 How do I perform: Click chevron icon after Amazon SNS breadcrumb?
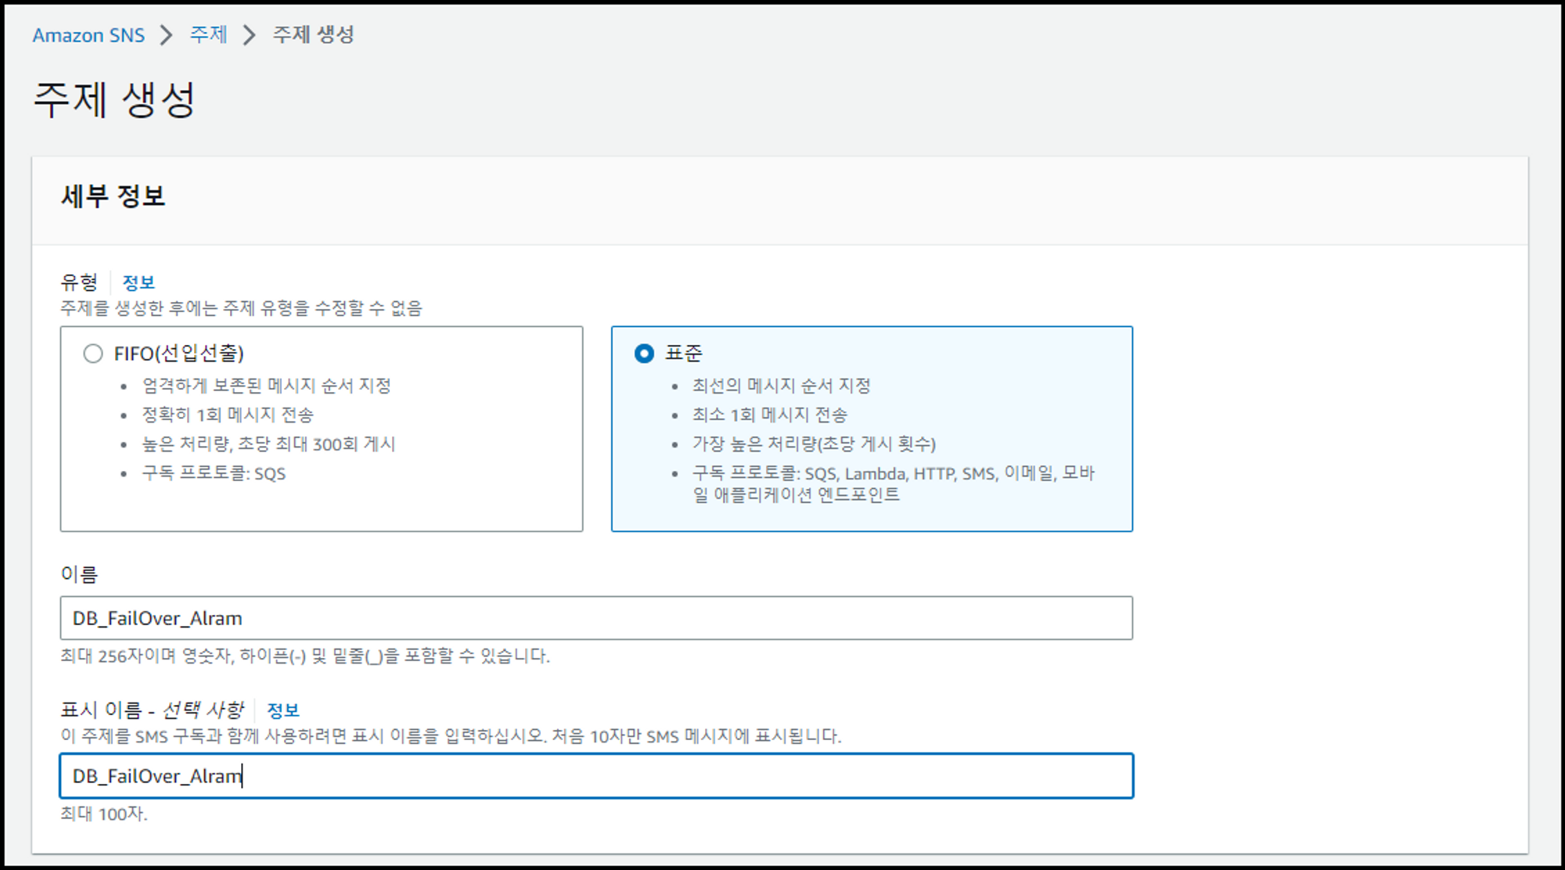click(166, 35)
